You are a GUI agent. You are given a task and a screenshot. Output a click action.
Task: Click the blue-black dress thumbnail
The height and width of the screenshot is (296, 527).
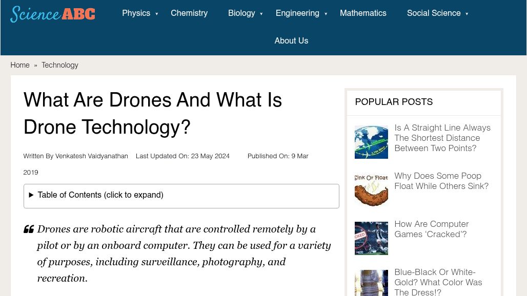[371, 283]
